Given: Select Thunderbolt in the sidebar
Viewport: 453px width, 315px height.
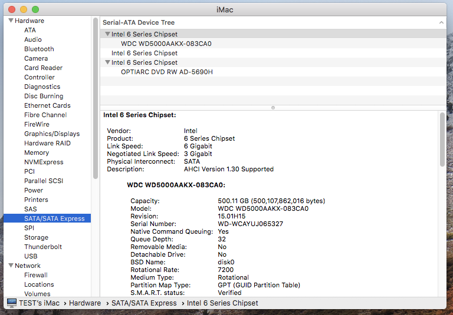Looking at the screenshot, I should pos(43,247).
